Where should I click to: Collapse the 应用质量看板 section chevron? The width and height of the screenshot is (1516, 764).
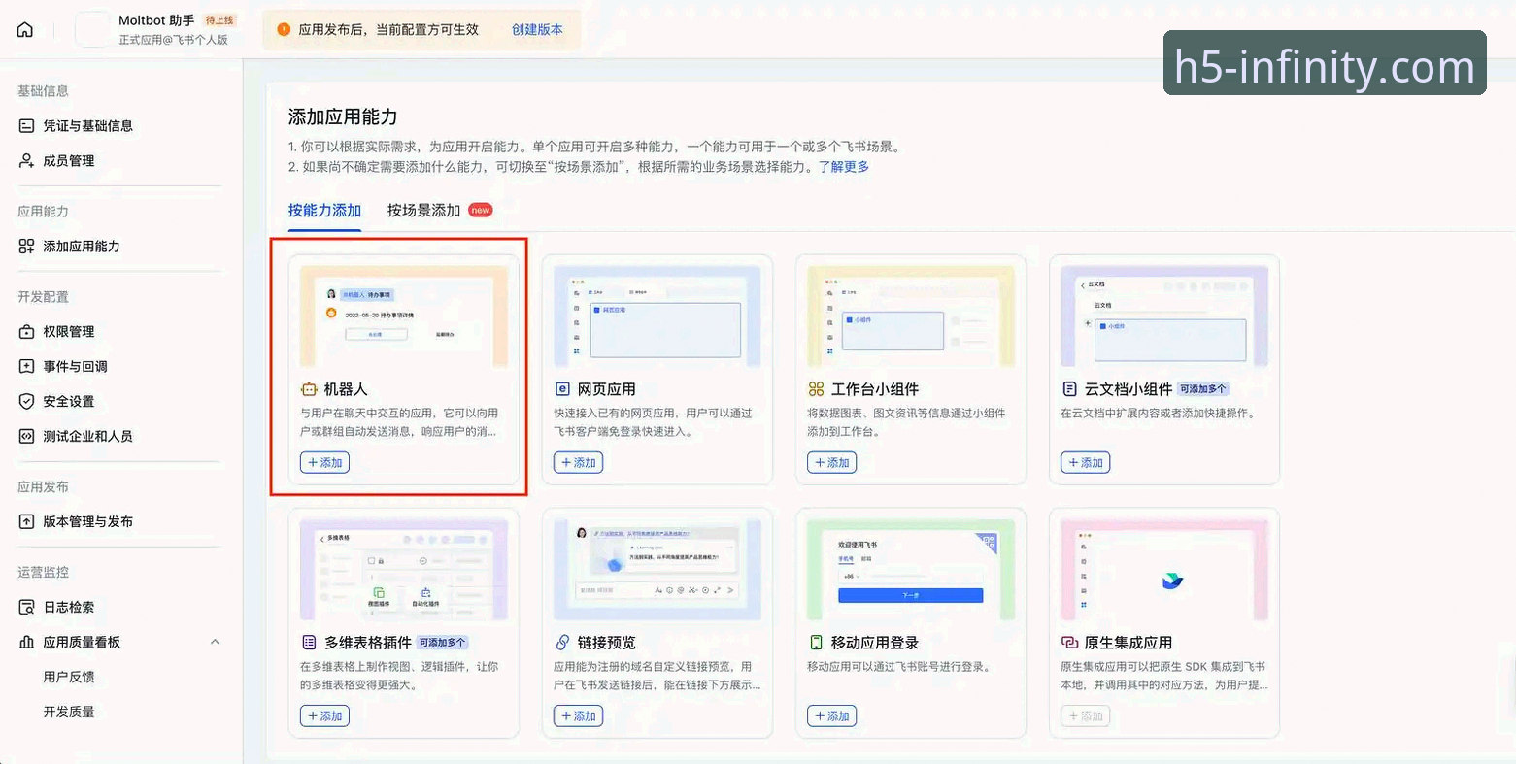(x=215, y=643)
